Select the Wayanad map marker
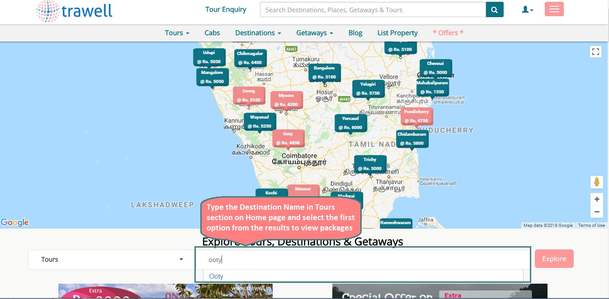 260,122
